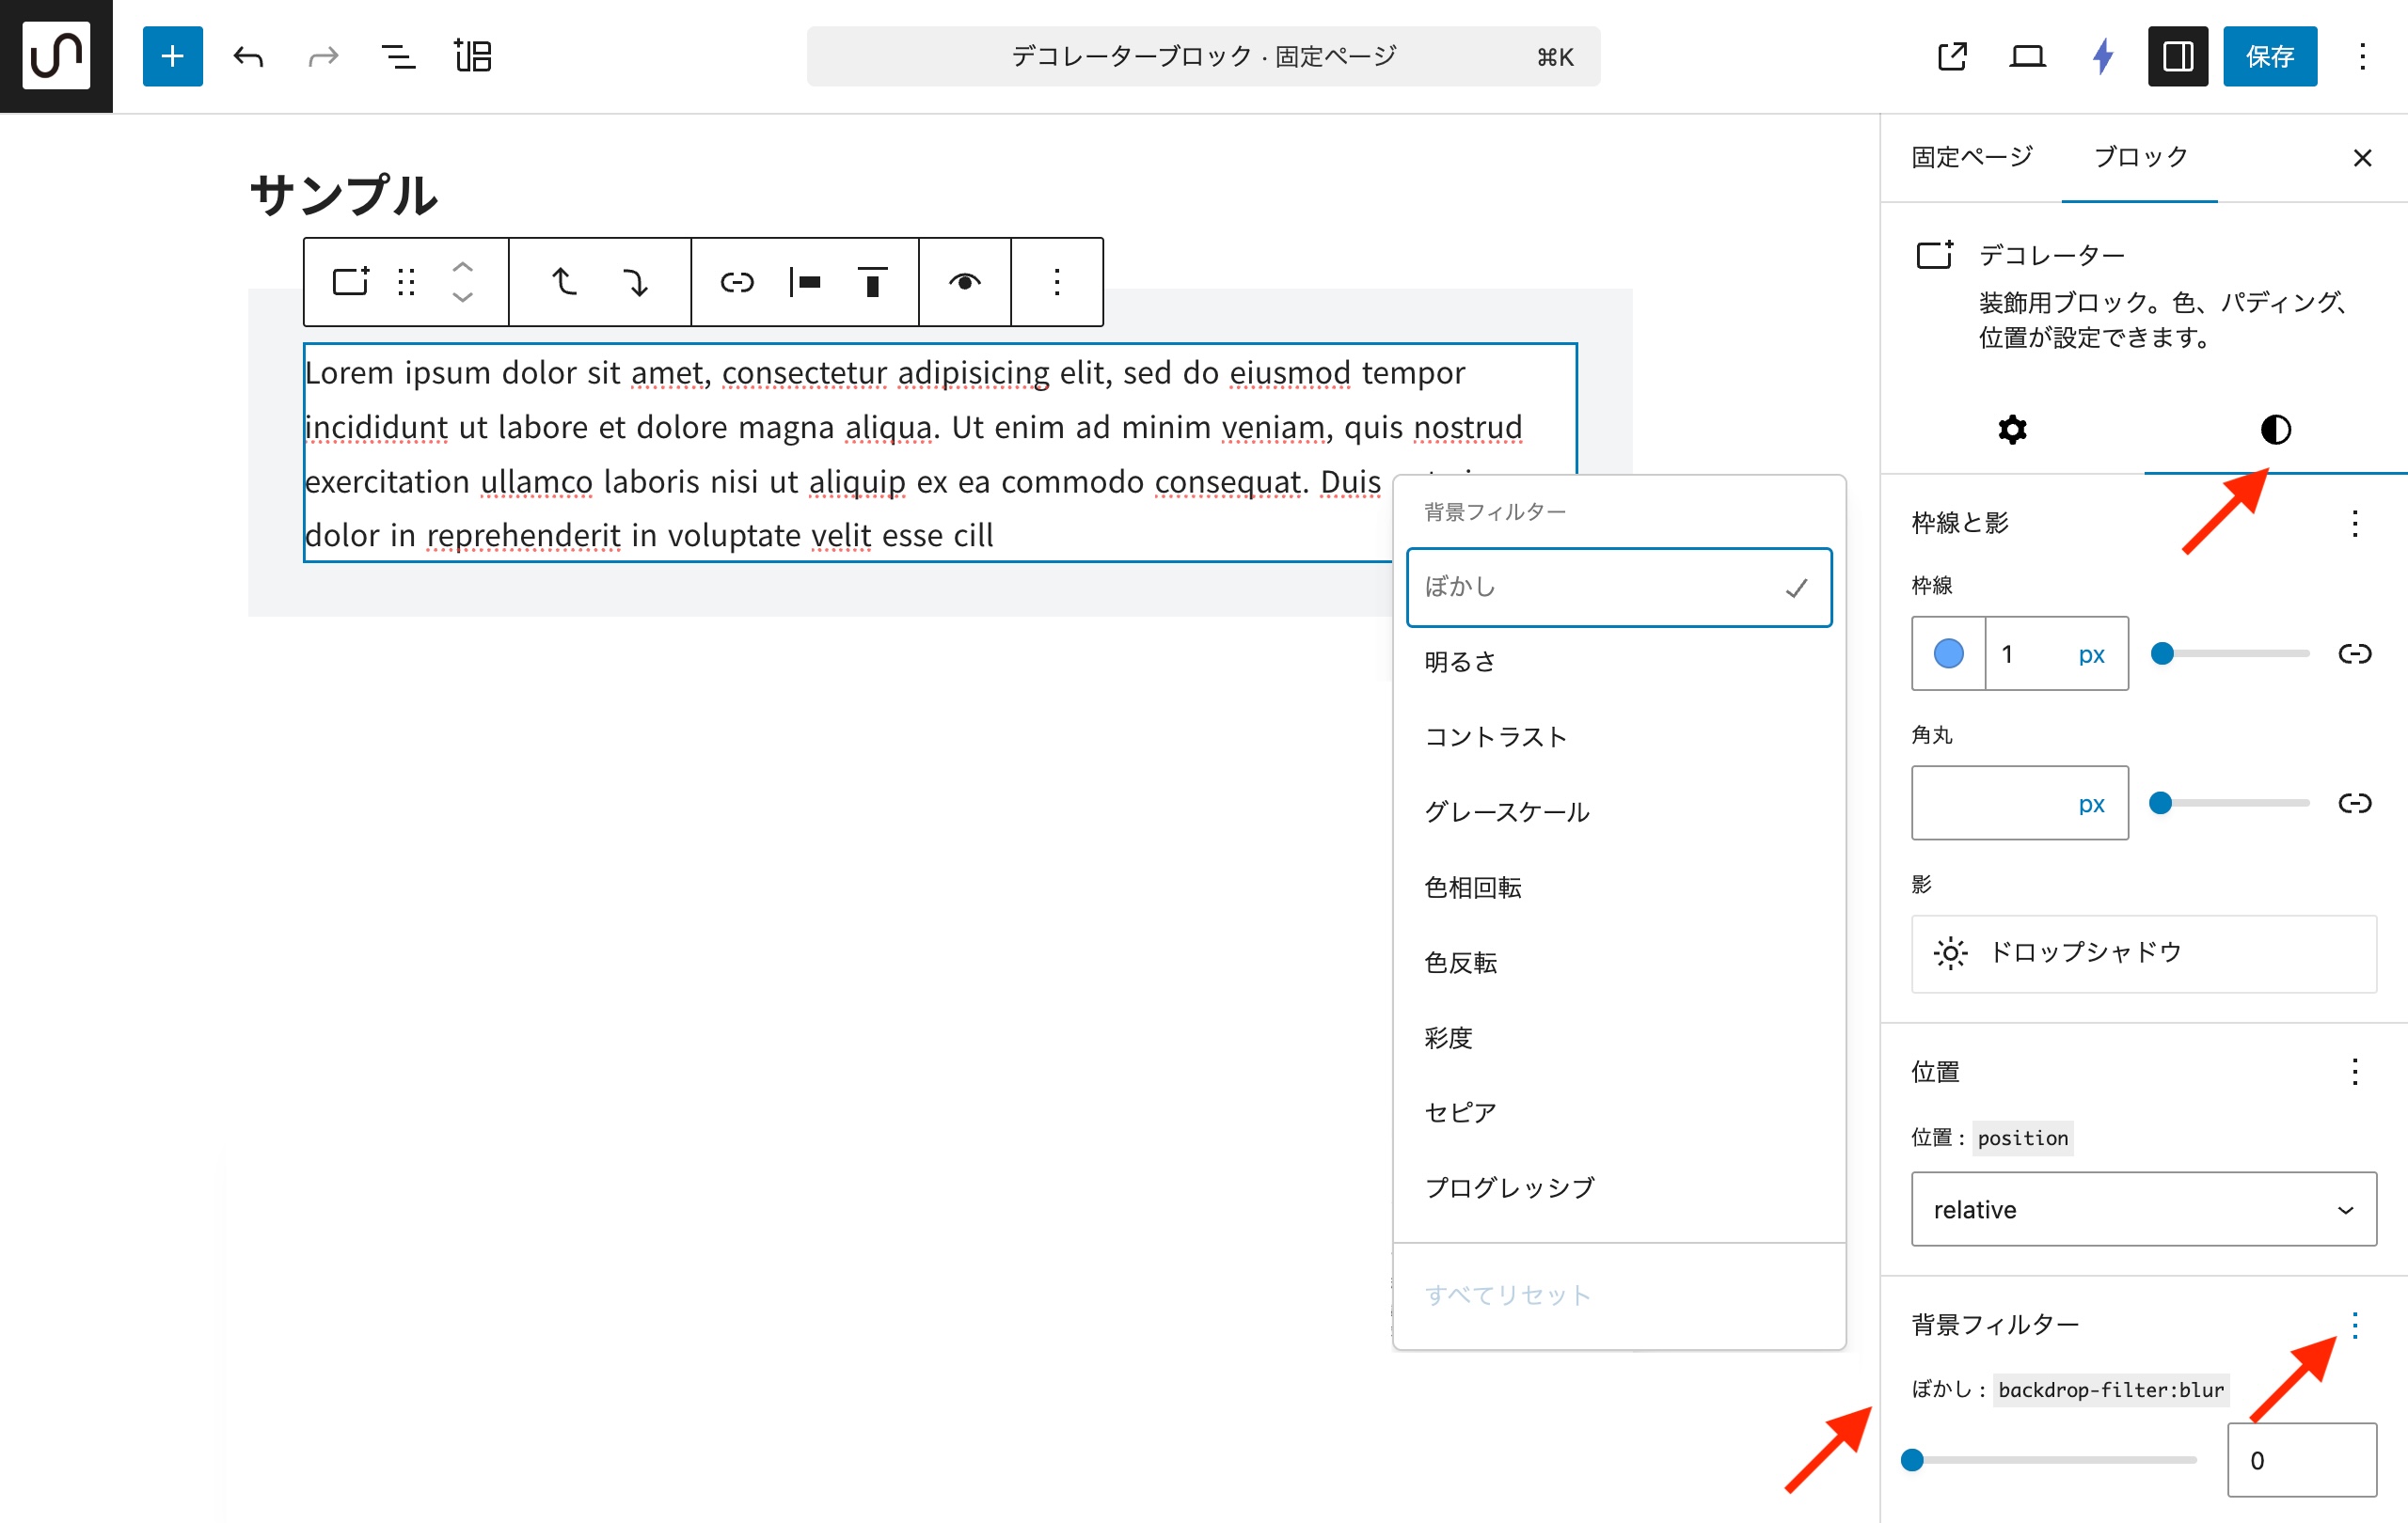Toggle the eye visibility icon in toolbar
Image resolution: width=2408 pixels, height=1523 pixels.
[x=964, y=282]
